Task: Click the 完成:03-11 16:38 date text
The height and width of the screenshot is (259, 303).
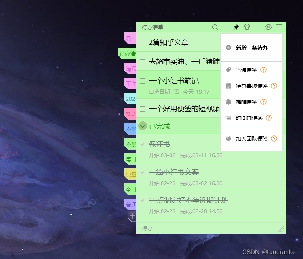Action: click(x=201, y=155)
